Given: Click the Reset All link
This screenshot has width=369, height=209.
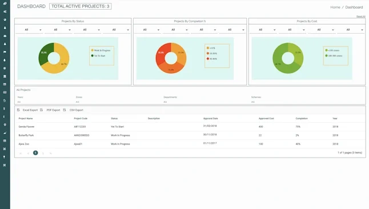Looking at the screenshot, I should coord(361,17).
